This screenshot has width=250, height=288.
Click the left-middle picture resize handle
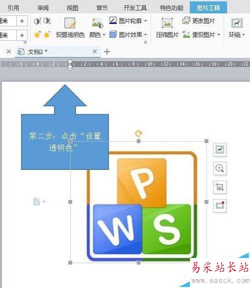point(70,202)
